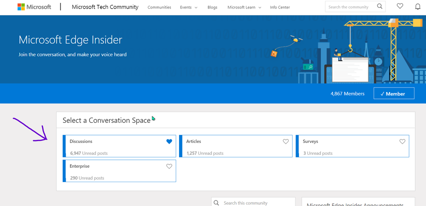This screenshot has width=426, height=206.
Task: Open the Enterprise conversation space
Action: click(x=119, y=171)
